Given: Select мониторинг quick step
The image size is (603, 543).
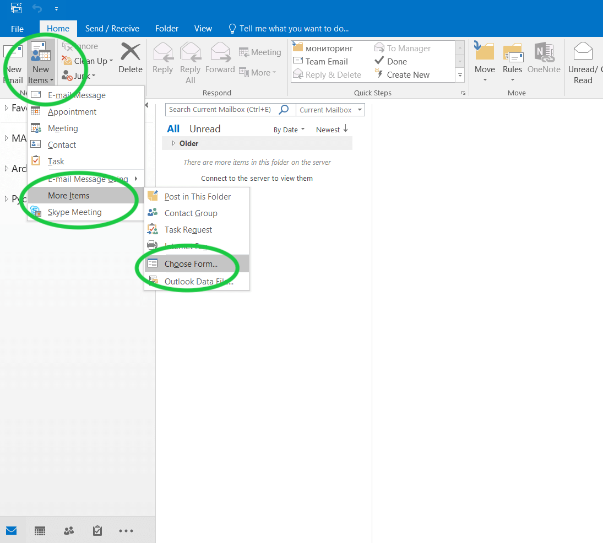Looking at the screenshot, I should 323,48.
